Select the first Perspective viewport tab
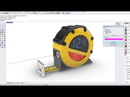130x97 pixels. pyautogui.click(x=9, y=83)
